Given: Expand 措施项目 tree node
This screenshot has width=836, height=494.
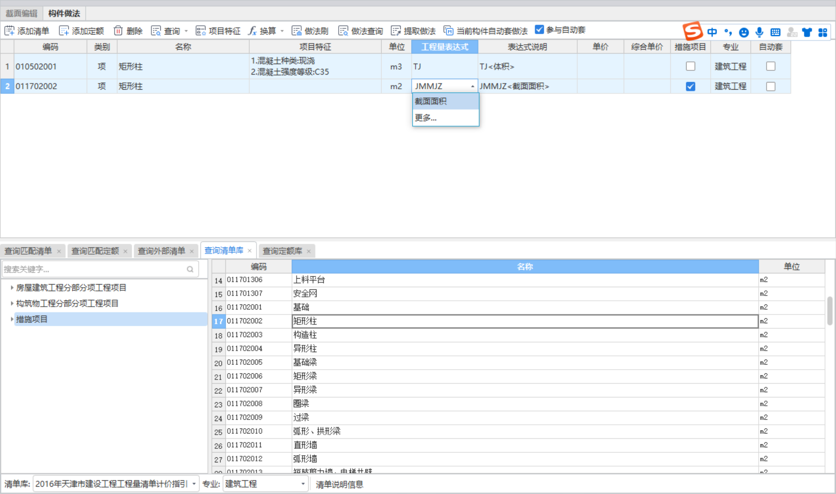Looking at the screenshot, I should point(12,319).
